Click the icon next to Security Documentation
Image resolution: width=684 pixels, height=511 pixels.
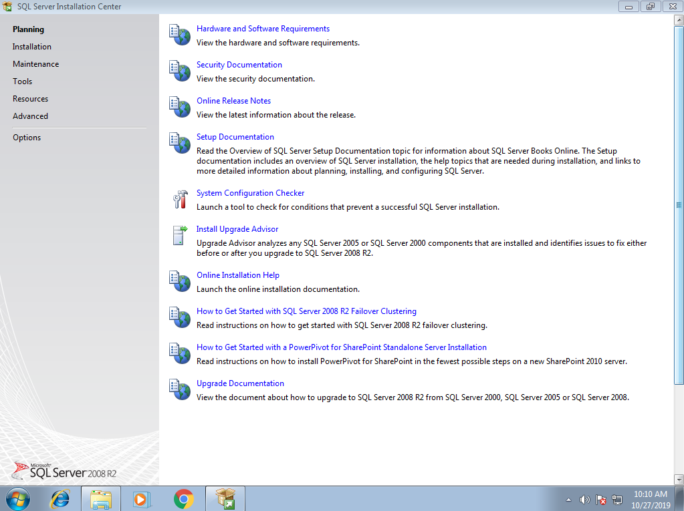[180, 71]
